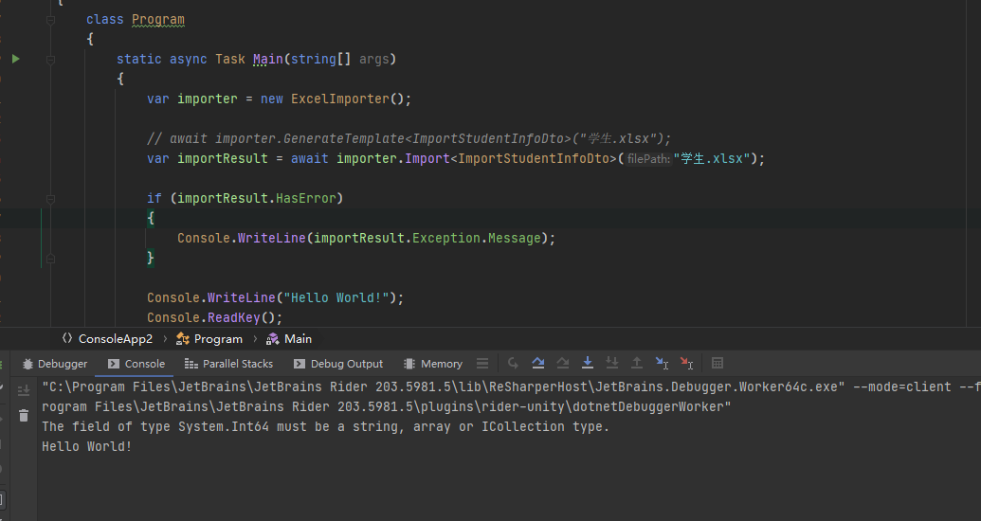Click the Smart Step Into icon
The width and height of the screenshot is (981, 521).
tap(612, 363)
